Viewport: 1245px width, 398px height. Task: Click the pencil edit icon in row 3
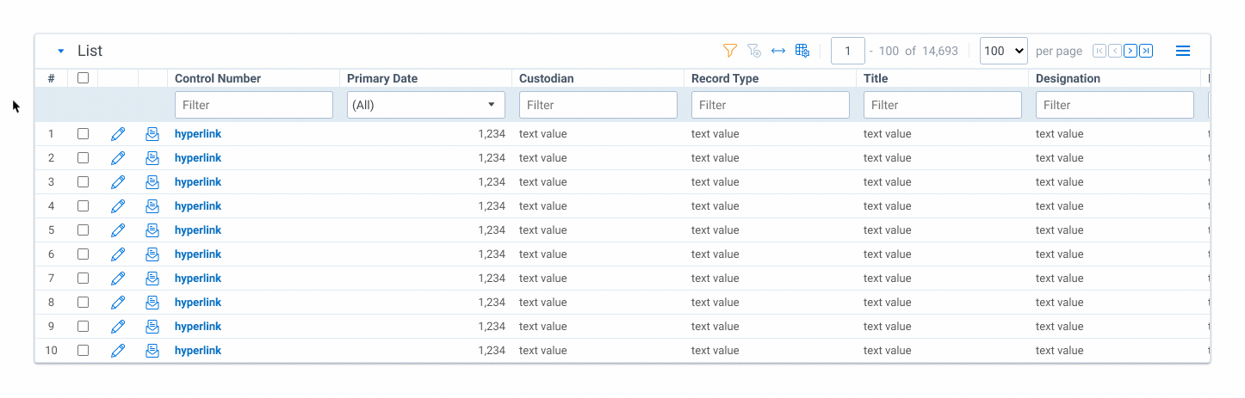118,182
